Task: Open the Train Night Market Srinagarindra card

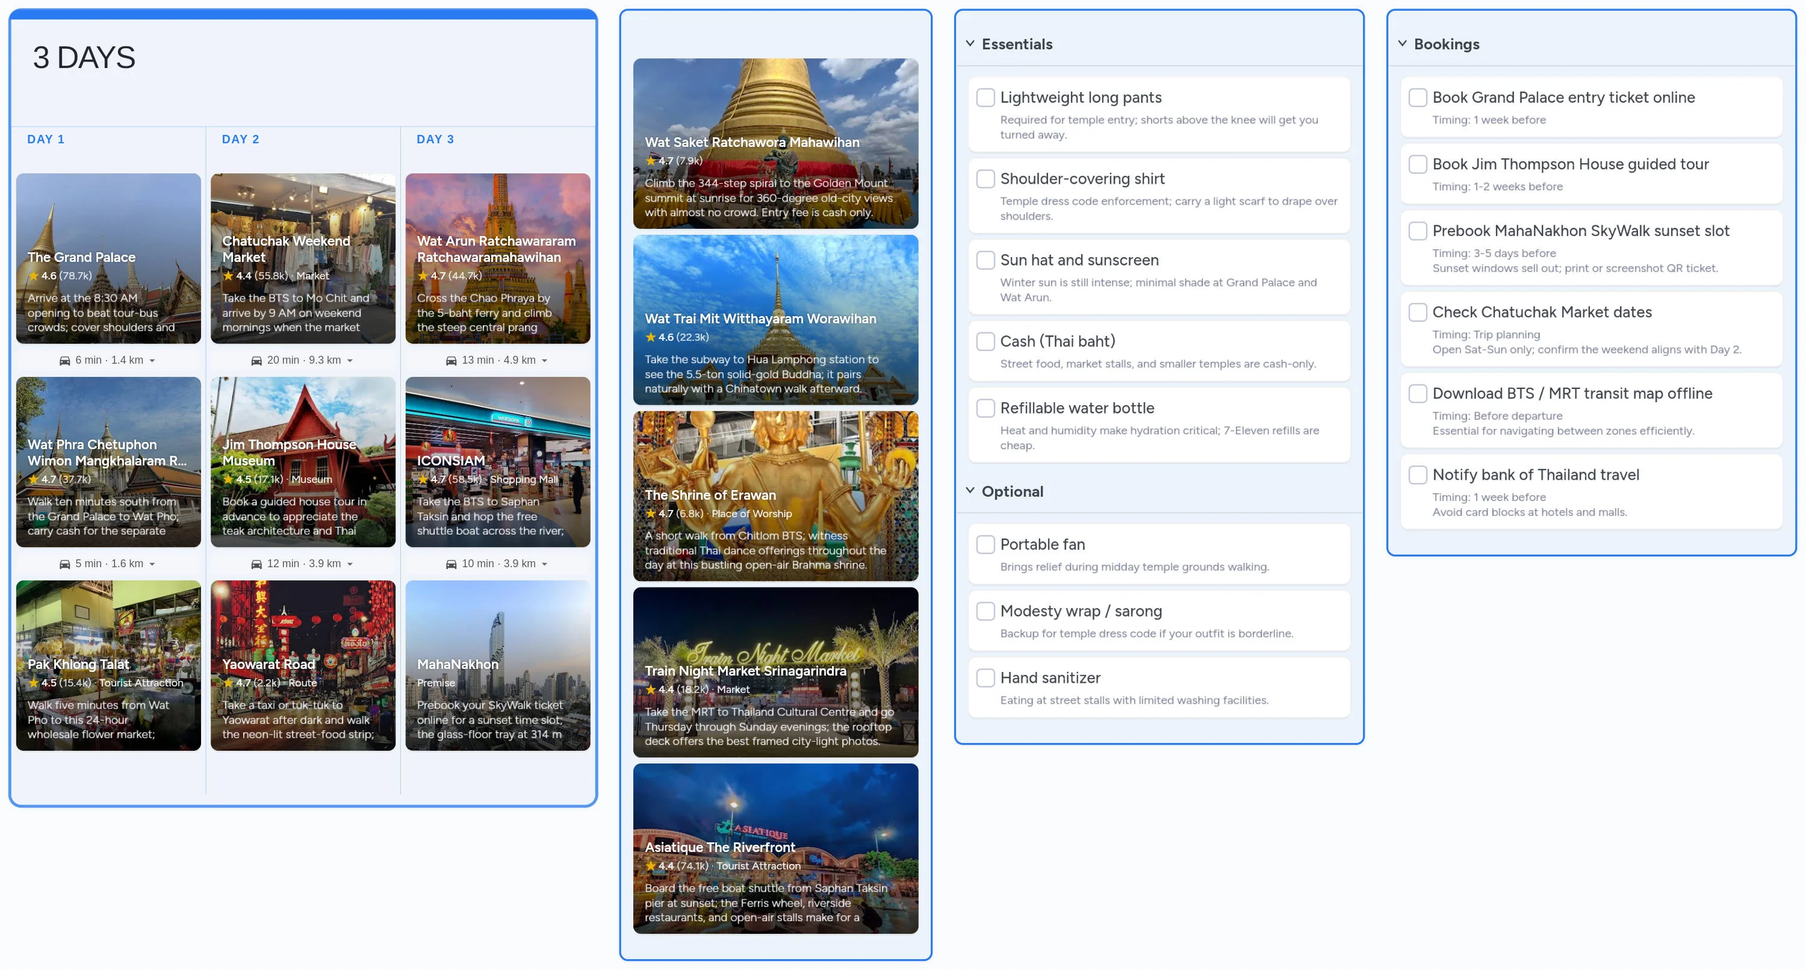Action: click(x=775, y=673)
